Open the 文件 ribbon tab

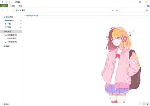pos(4,6)
